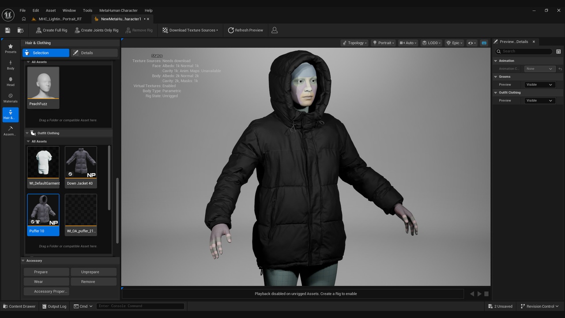Open the Topology rendering dropdown
565x318 pixels.
pyautogui.click(x=354, y=43)
